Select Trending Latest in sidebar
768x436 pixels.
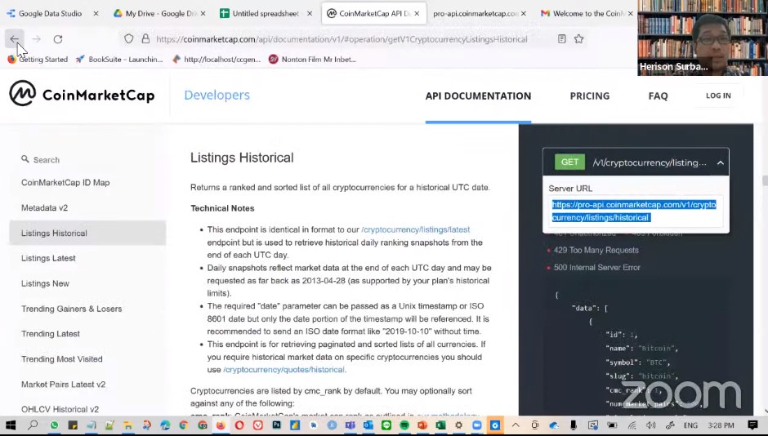[51, 334]
